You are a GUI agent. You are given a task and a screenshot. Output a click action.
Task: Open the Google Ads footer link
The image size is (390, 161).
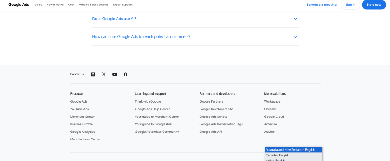[79, 101]
